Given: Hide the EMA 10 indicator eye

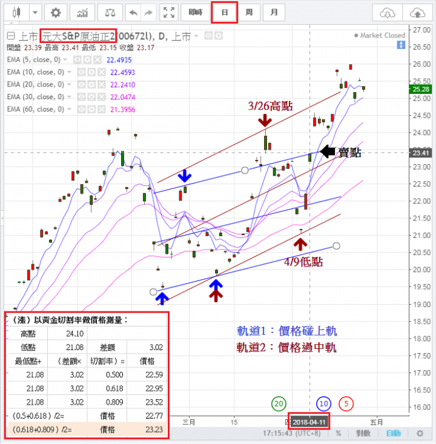Looking at the screenshot, I should click(x=82, y=72).
